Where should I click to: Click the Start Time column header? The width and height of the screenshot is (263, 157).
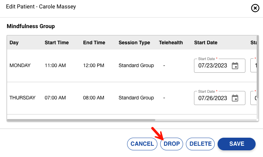coord(57,42)
